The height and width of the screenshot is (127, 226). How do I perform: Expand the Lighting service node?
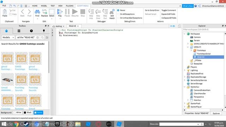tap(185, 70)
